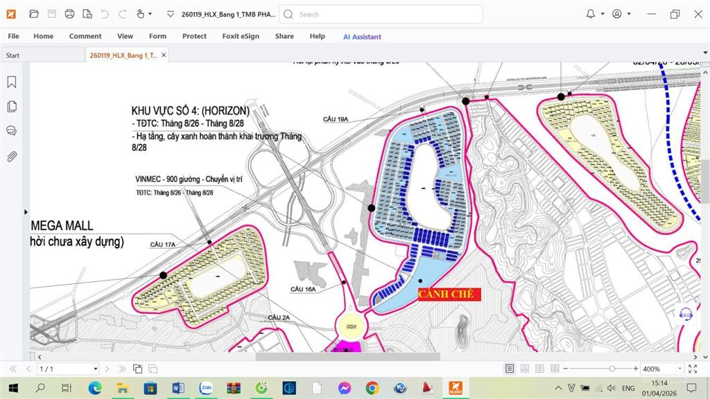Open the Form ribbon tab
710x399 pixels.
157,36
